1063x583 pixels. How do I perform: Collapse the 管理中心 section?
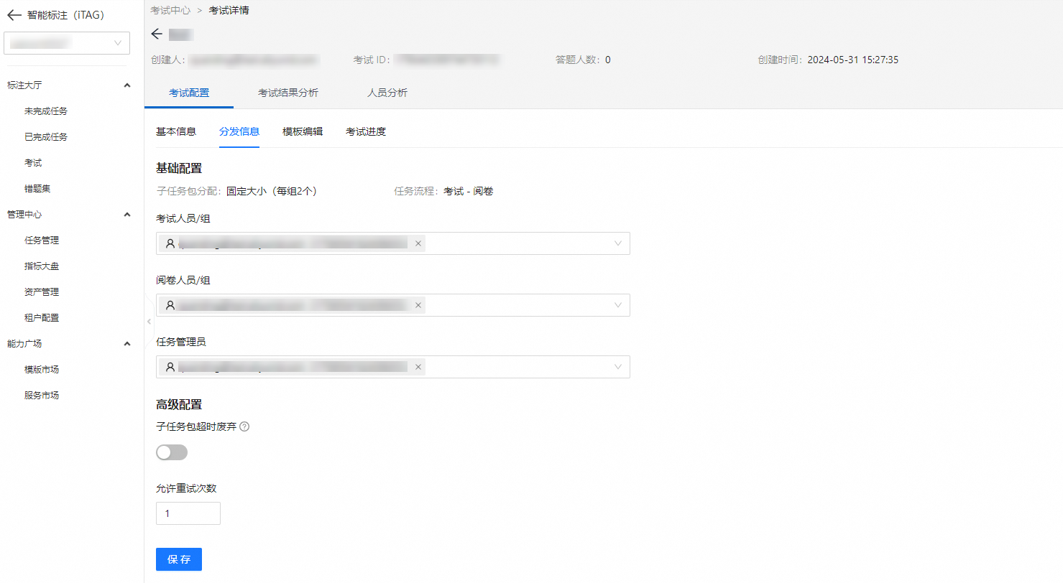127,215
